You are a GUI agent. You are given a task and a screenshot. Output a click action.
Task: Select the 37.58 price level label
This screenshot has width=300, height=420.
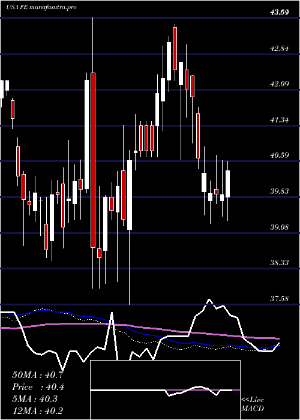(x=280, y=298)
